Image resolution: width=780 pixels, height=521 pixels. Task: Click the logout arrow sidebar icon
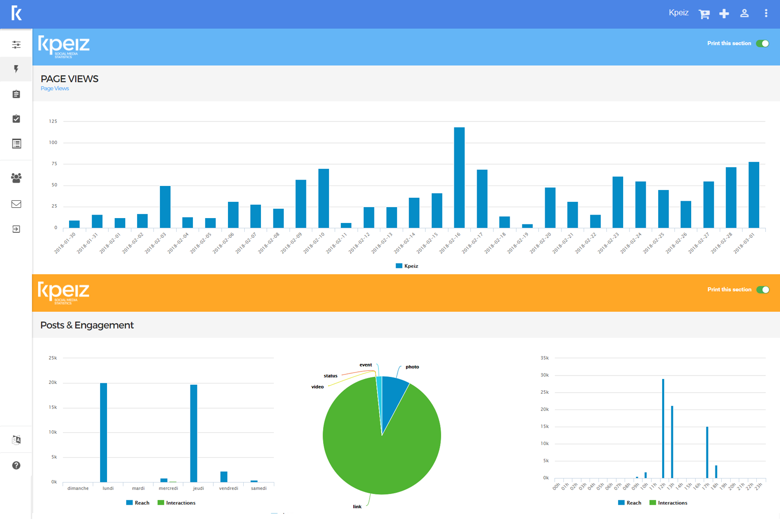[16, 229]
